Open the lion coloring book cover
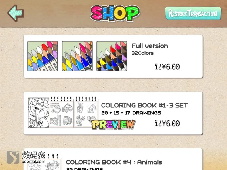227x170 pixels. click(x=39, y=113)
